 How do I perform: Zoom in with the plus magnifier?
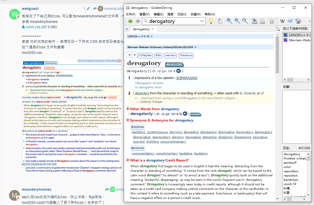pos(229,21)
